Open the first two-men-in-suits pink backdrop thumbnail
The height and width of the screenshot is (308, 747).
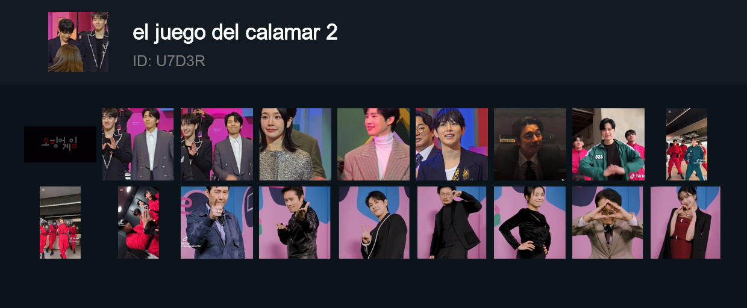(x=138, y=144)
